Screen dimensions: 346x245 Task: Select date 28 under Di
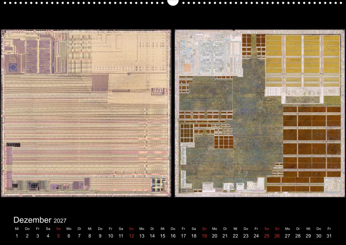click(298, 236)
